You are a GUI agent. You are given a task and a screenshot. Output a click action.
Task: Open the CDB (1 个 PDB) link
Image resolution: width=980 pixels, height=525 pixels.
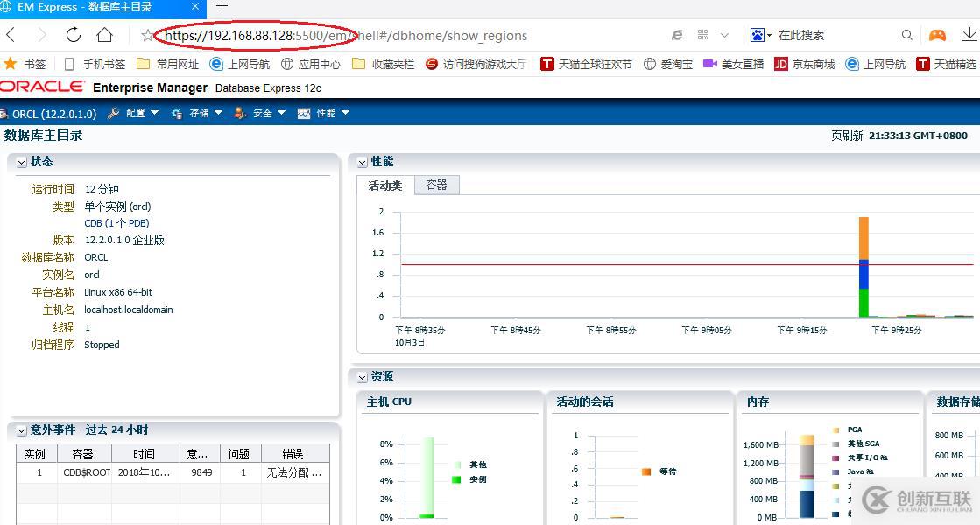116,223
